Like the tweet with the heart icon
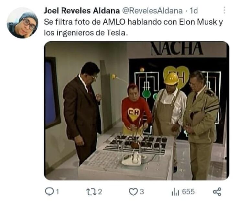The width and height of the screenshot is (236, 201). coord(133,192)
